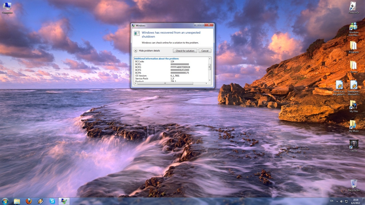The width and height of the screenshot is (365, 205).
Task: Click the BCP4 value 0000000000000175
Action: point(180,73)
